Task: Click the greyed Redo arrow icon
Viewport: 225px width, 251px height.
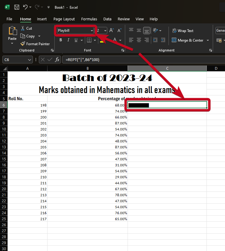Action: tap(37, 7)
